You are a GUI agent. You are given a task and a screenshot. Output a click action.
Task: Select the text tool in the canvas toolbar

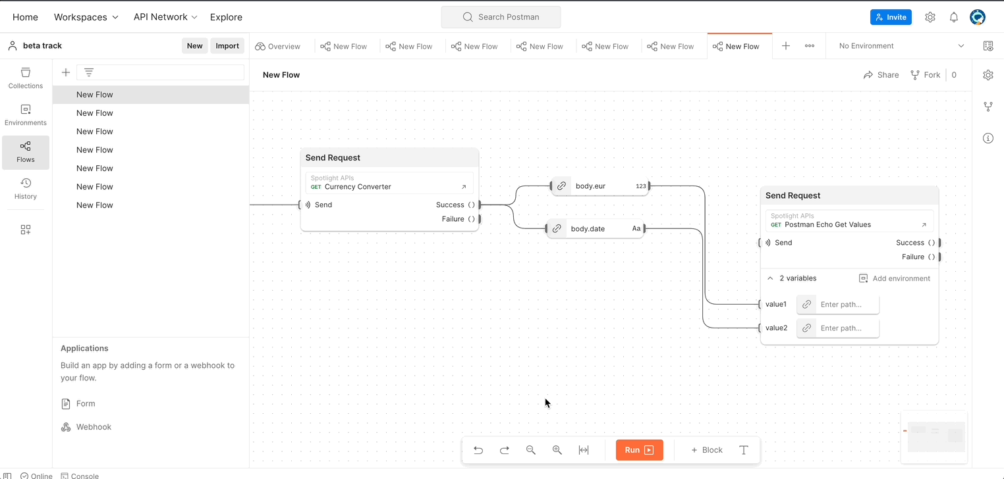[x=744, y=450]
